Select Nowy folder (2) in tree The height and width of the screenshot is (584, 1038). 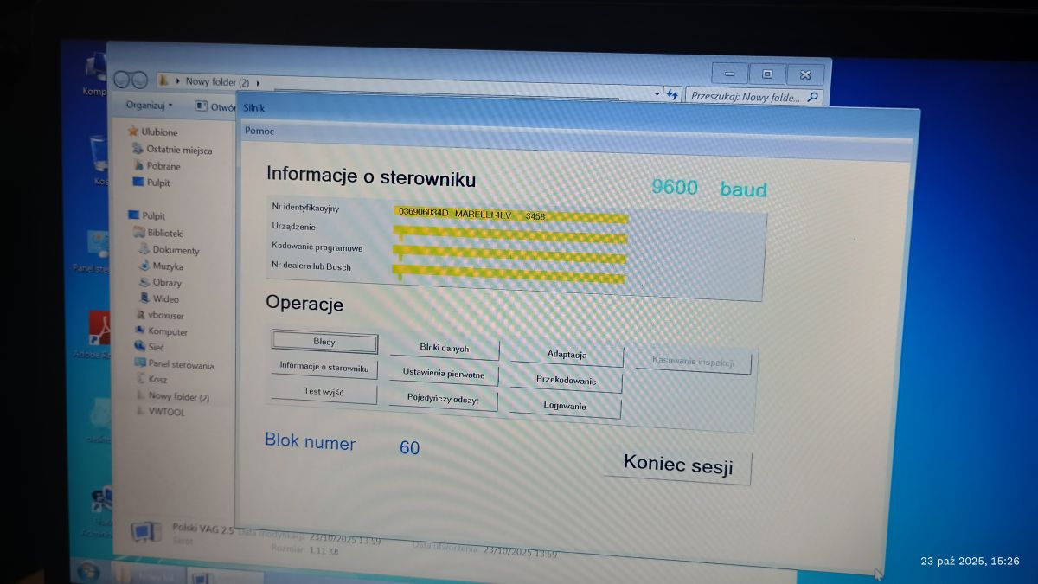[172, 397]
